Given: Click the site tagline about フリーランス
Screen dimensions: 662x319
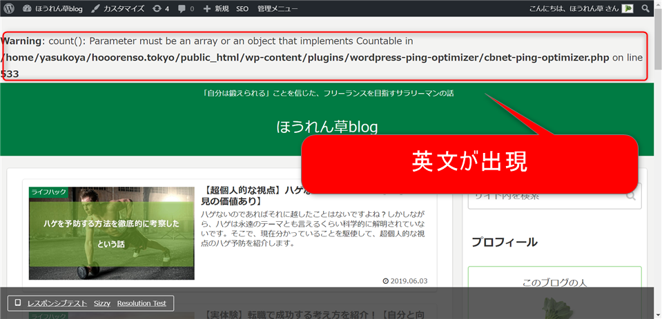Looking at the screenshot, I should point(328,94).
